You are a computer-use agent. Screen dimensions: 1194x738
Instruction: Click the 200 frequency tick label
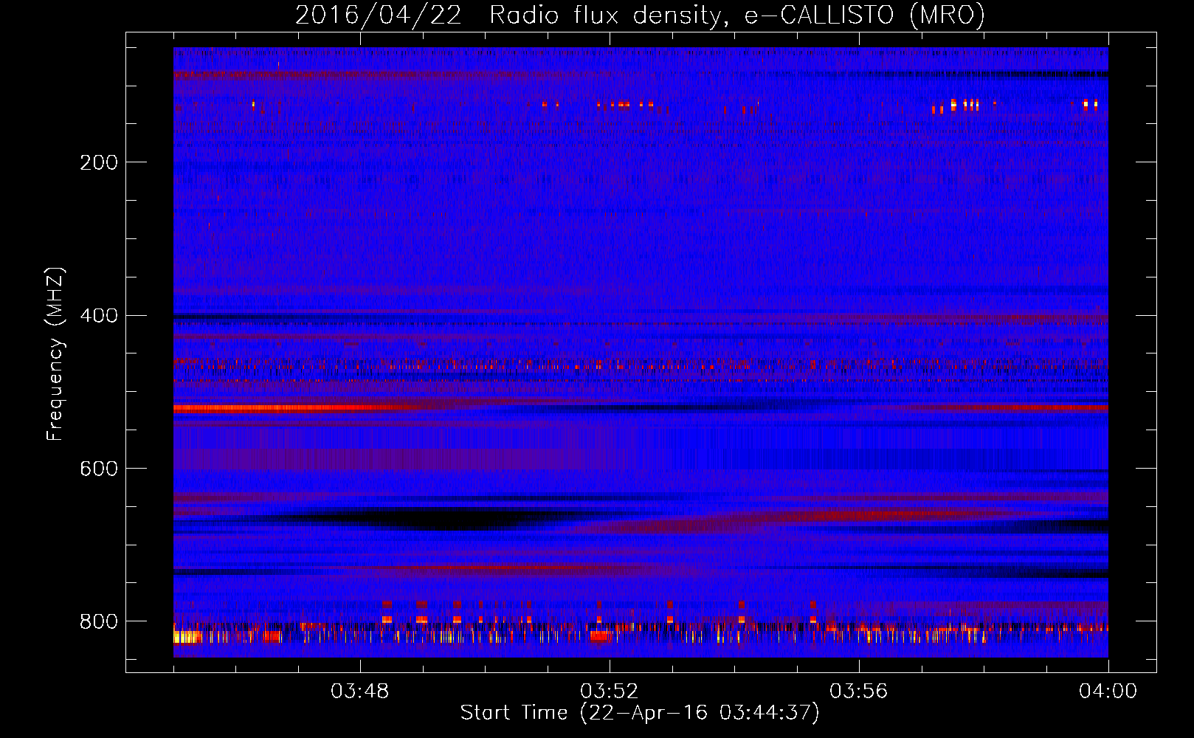point(99,162)
